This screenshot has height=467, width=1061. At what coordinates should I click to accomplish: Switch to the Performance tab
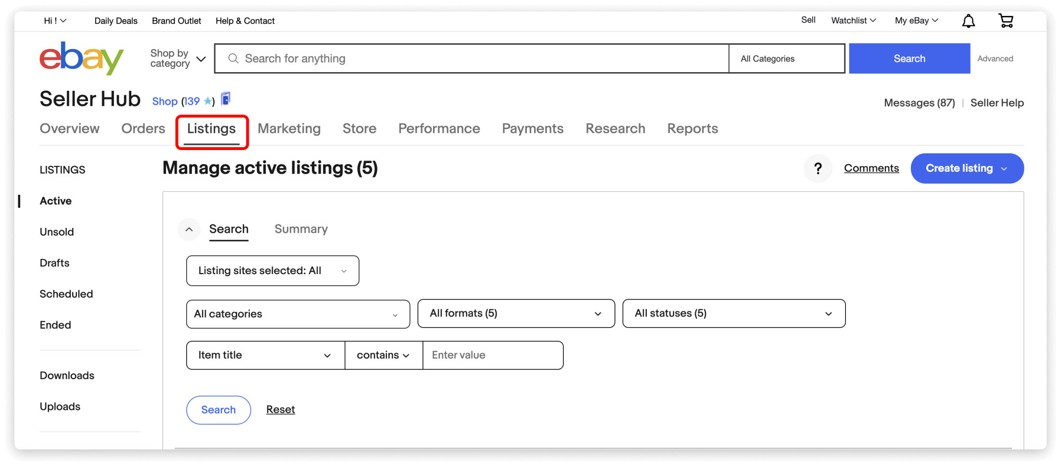click(439, 128)
